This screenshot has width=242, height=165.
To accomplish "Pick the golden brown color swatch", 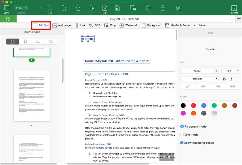I will click(224, 105).
